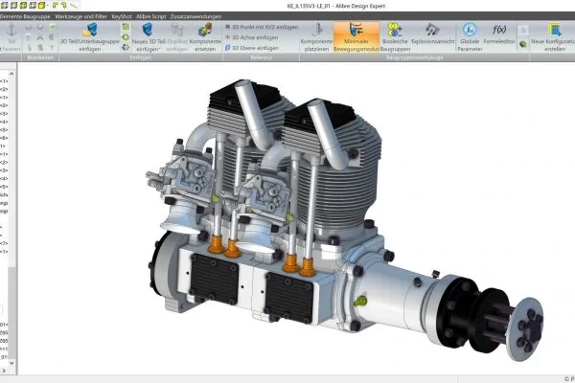Click right-arrow at bottom of tree panel
Image resolution: width=575 pixels, height=383 pixels.
pos(4,371)
